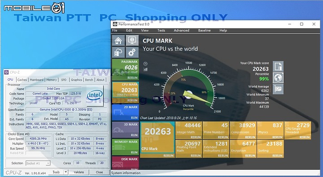Click the System information status bar
The image size is (323, 177).
(x=215, y=173)
